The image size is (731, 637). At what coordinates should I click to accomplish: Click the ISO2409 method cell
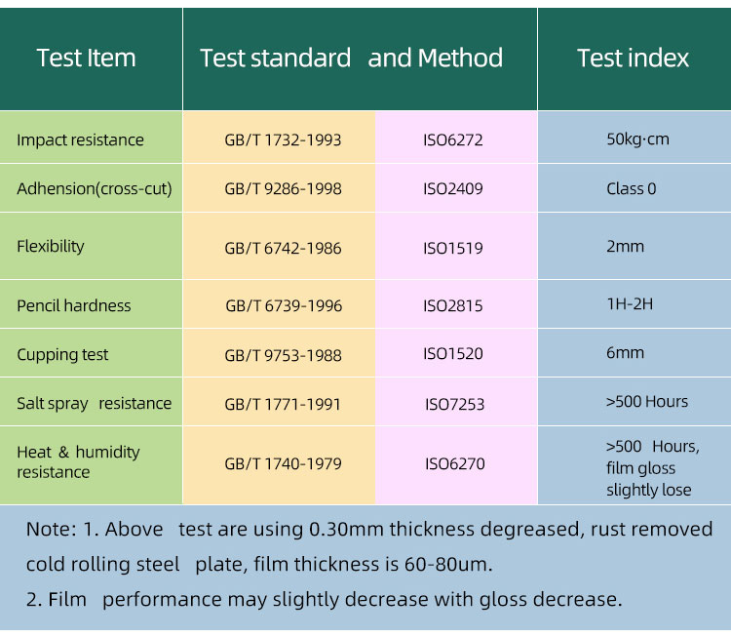452,189
